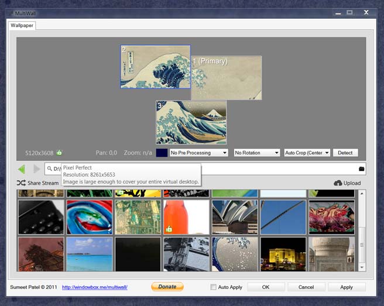384x306 pixels.
Task: Select monitor 1 (Primary) preview
Action: click(x=227, y=78)
